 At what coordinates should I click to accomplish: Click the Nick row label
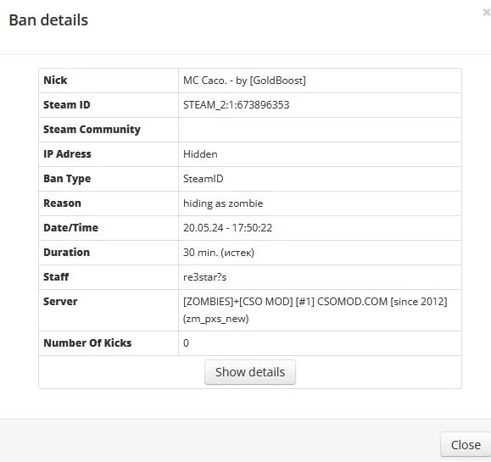(55, 81)
